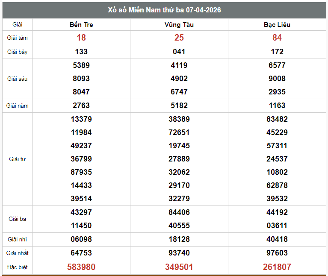
Task: Click the Giải nhất number 64753
Action: 81,253
